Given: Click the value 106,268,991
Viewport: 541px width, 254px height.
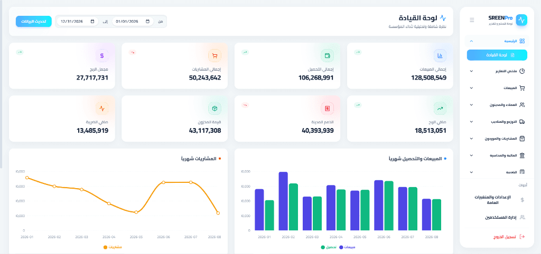Looking at the screenshot, I should (316, 78).
